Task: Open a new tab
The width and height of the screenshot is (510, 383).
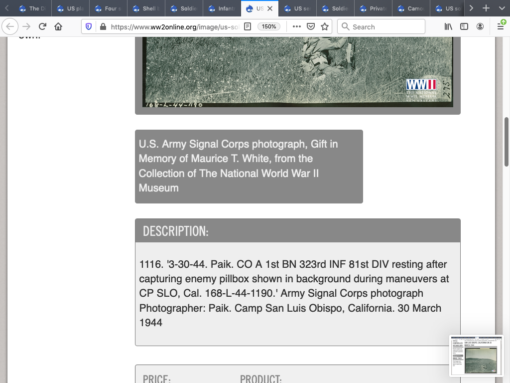Action: (x=486, y=8)
